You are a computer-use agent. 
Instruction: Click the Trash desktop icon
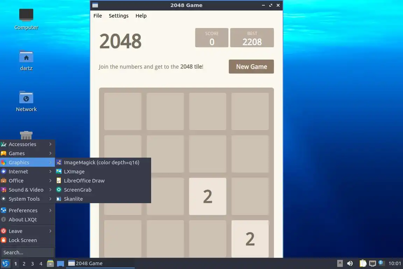[x=26, y=135]
